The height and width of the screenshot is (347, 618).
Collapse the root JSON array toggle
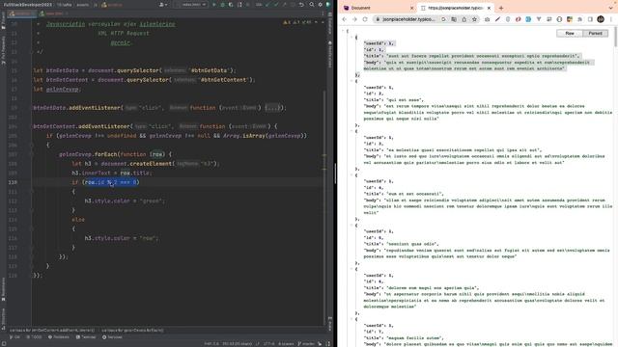[343, 31]
